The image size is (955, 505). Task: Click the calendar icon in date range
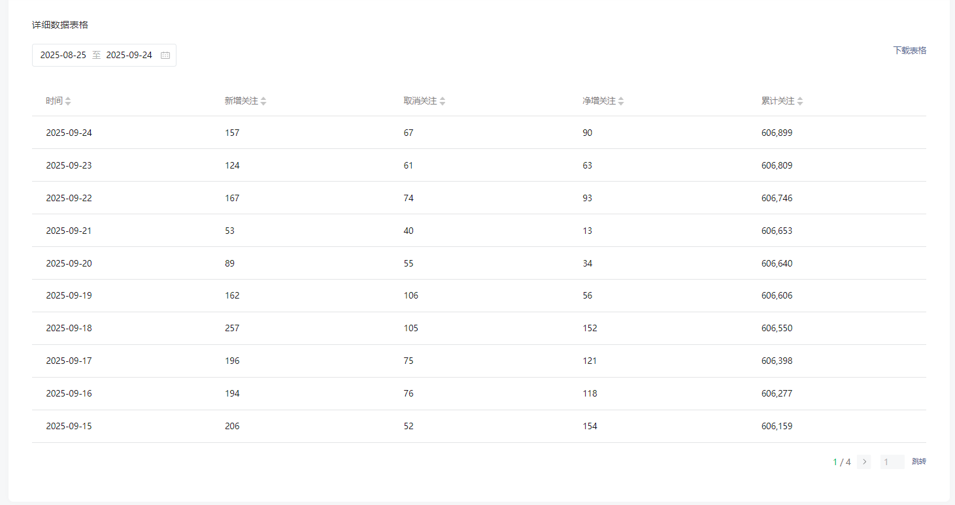click(x=165, y=56)
